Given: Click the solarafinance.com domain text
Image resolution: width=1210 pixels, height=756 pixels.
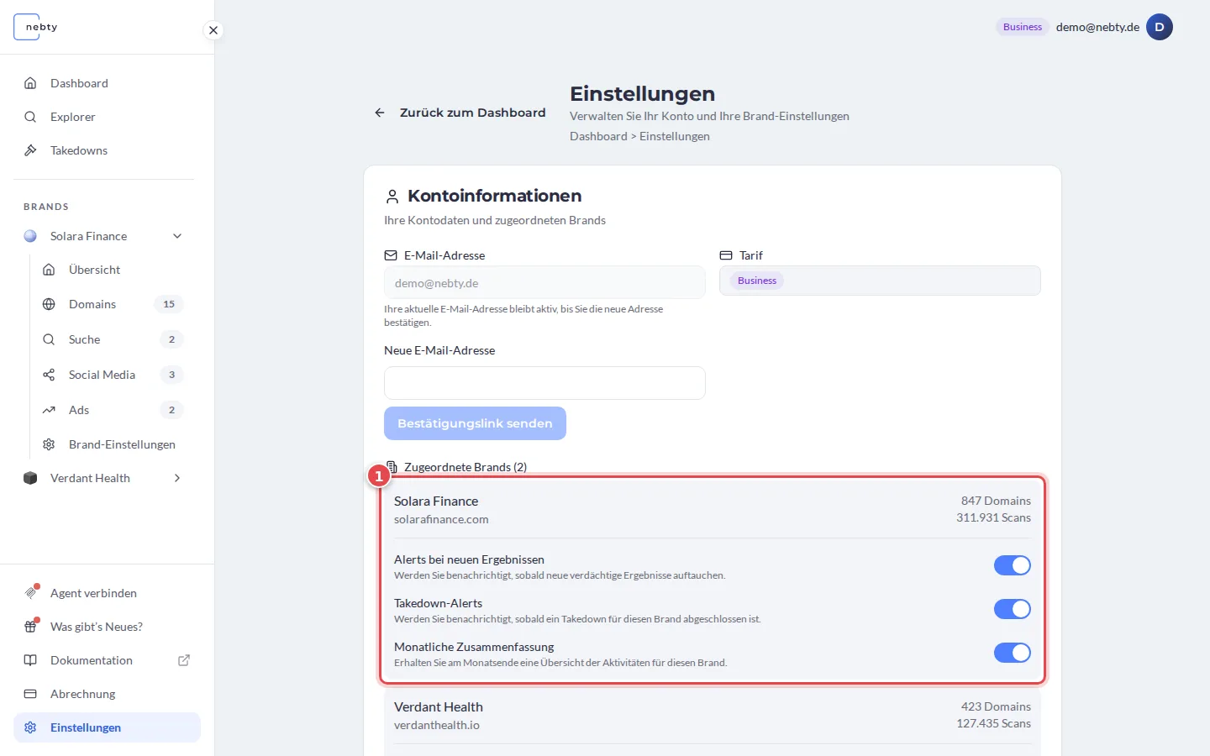Looking at the screenshot, I should [441, 519].
